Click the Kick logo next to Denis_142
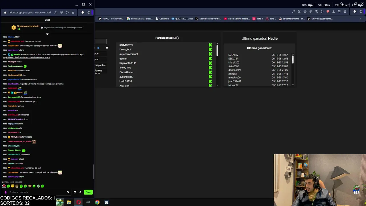 point(210,49)
